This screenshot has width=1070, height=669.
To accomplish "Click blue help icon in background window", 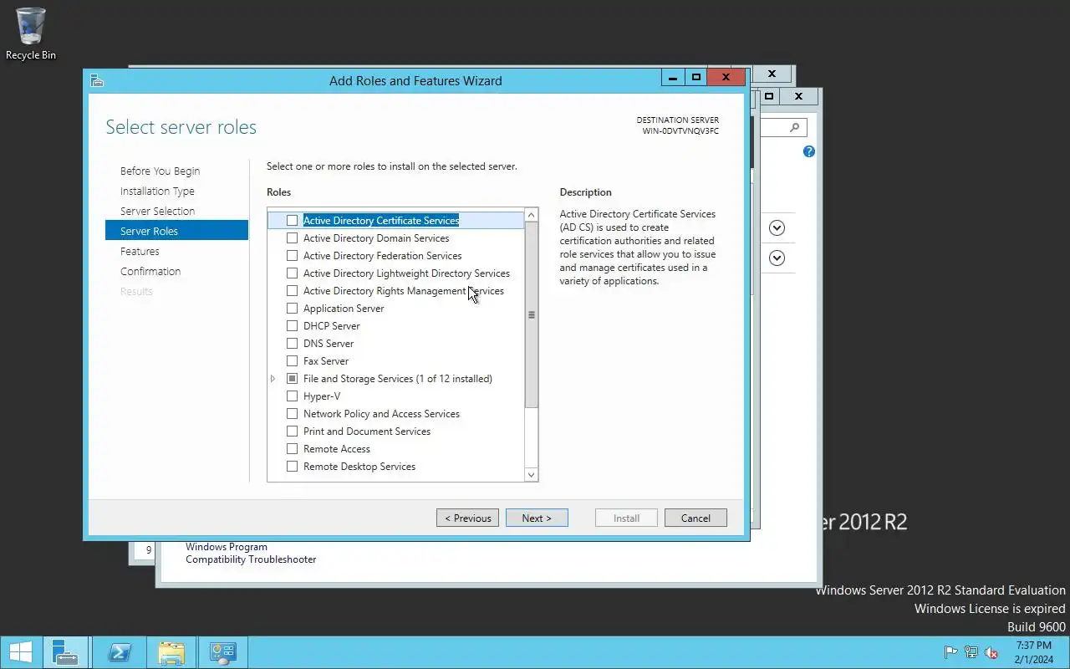I will 808,151.
